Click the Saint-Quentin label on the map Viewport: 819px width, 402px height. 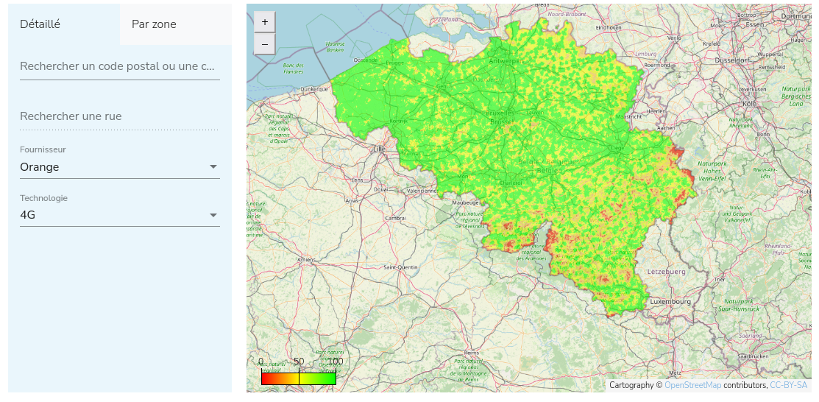coord(400,267)
